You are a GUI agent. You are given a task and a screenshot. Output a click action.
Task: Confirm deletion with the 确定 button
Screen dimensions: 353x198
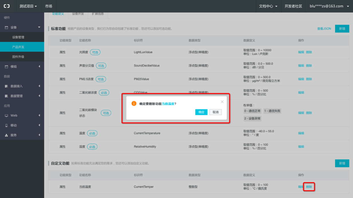click(x=201, y=112)
